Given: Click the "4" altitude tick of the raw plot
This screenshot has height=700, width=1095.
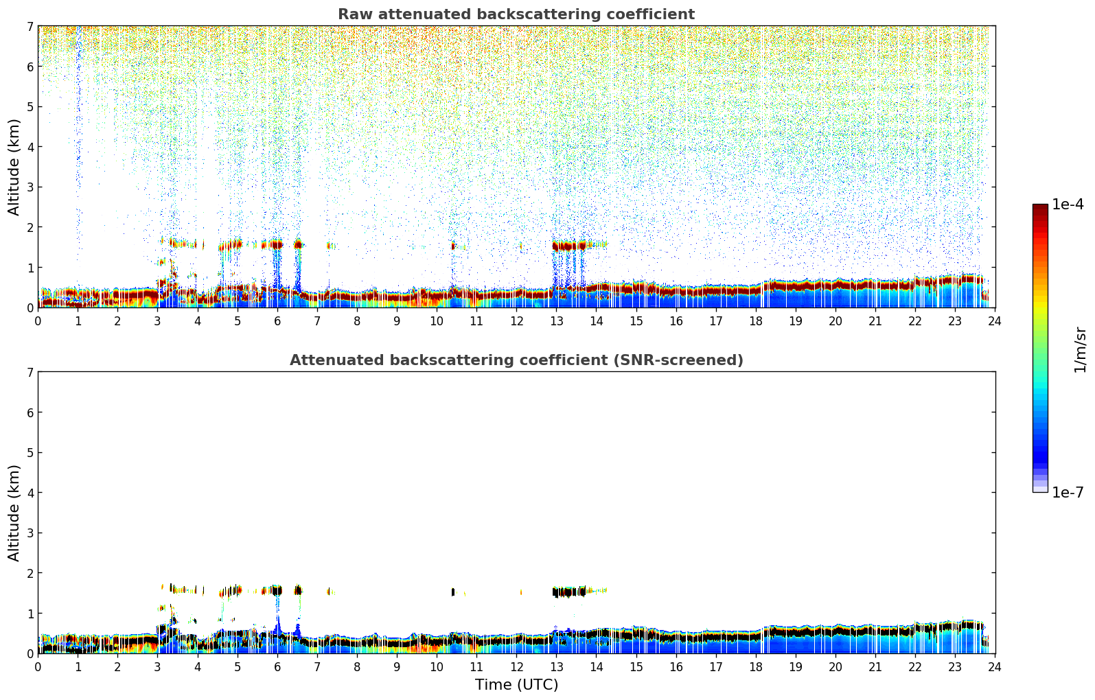Looking at the screenshot, I should pyautogui.click(x=30, y=147).
